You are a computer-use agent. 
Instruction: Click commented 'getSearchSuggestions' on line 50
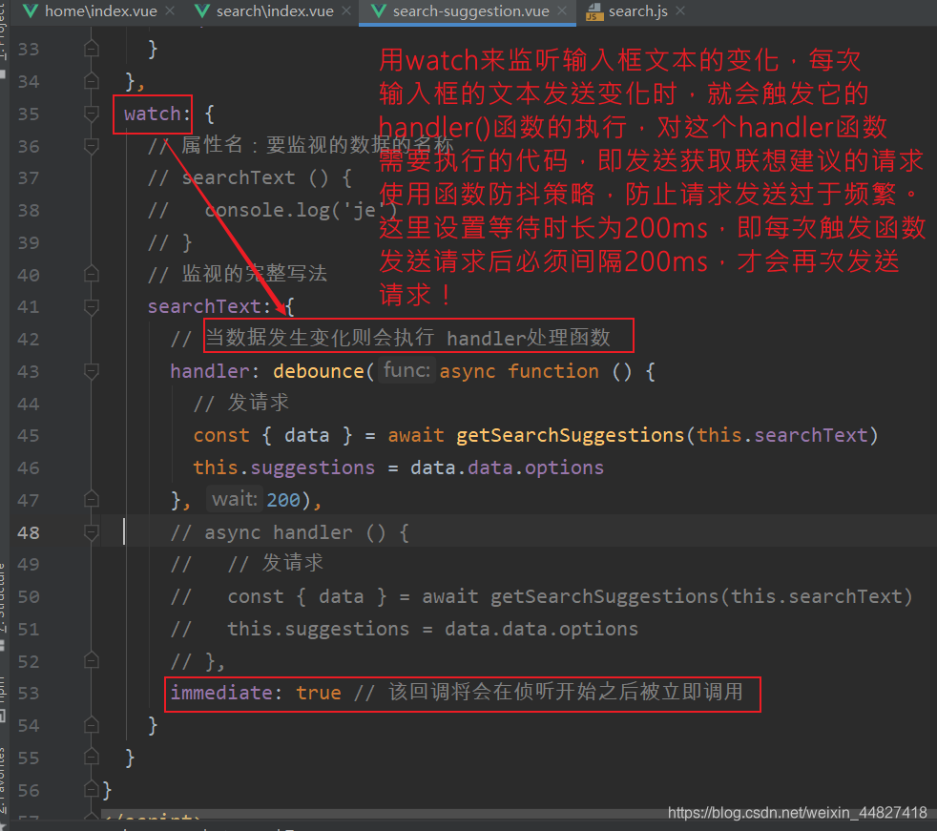pos(604,596)
